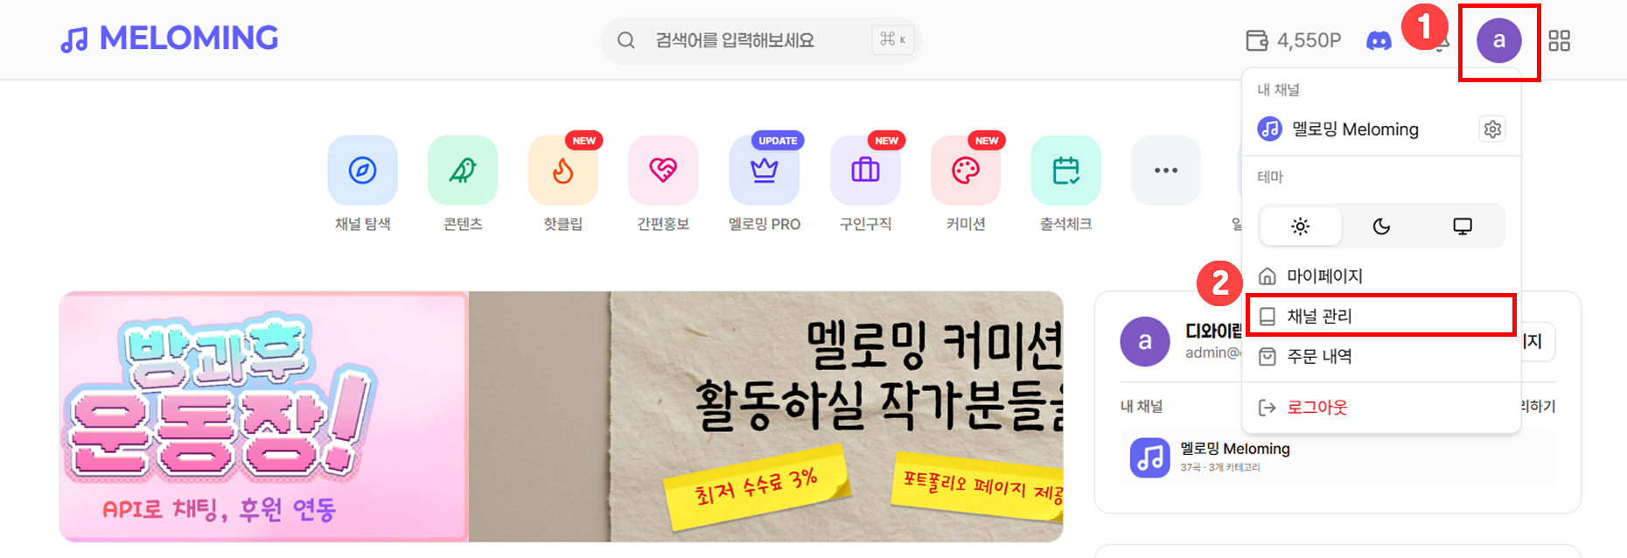Click the 로그아웃 link
This screenshot has height=558, width=1627.
(1316, 407)
